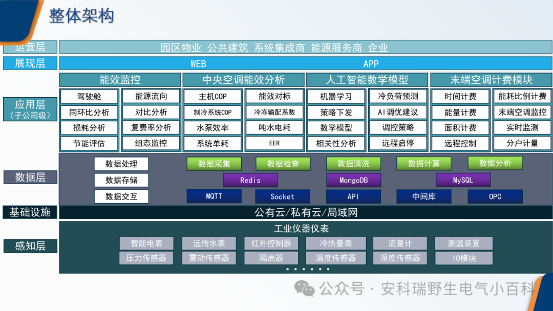The image size is (553, 311).
Task: Select the WEB text in the presentation layer
Action: [x=198, y=64]
